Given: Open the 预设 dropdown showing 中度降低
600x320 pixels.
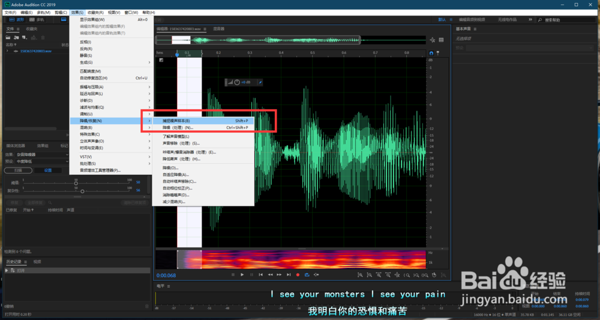Looking at the screenshot, I should [x=42, y=162].
